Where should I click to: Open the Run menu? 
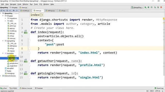[x=31, y=4]
